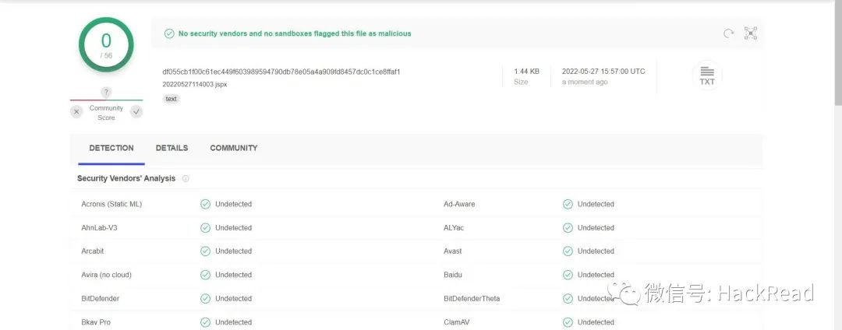
Task: Open the DETAILS tab
Action: pos(172,149)
